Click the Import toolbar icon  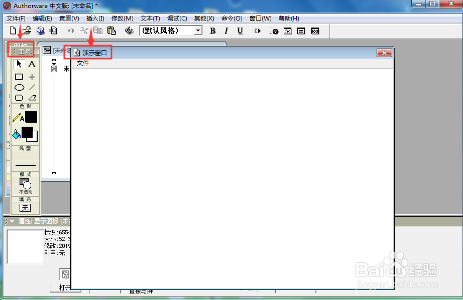point(54,31)
